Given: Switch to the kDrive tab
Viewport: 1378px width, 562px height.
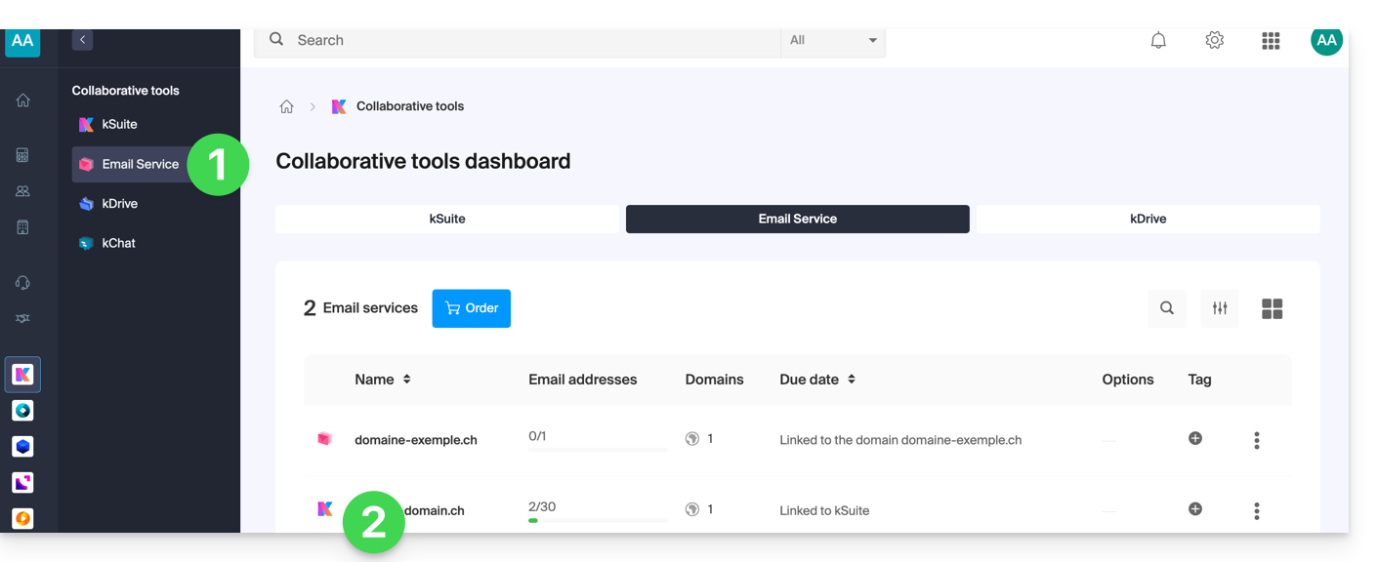Looking at the screenshot, I should [x=1148, y=219].
